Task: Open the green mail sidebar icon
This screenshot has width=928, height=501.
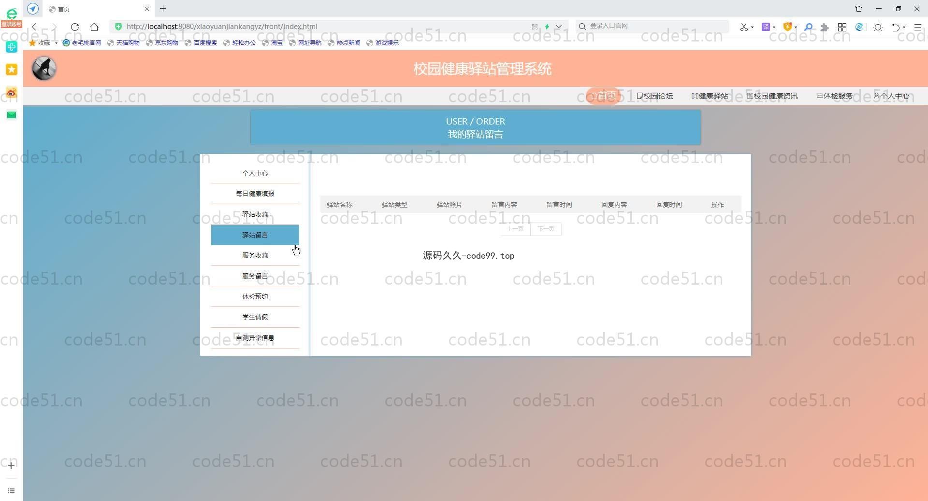Action: (x=12, y=115)
